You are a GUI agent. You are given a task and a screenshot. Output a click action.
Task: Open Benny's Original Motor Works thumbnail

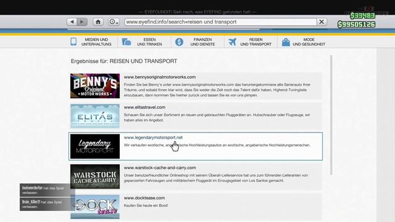(x=95, y=86)
